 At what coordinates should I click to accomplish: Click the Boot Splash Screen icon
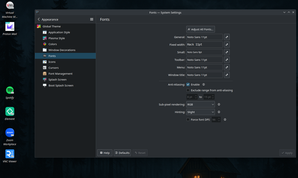point(45,85)
